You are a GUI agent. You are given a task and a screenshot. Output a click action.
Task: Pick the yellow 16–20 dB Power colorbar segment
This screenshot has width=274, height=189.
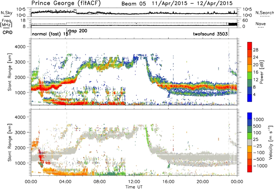pyautogui.click(x=250, y=68)
